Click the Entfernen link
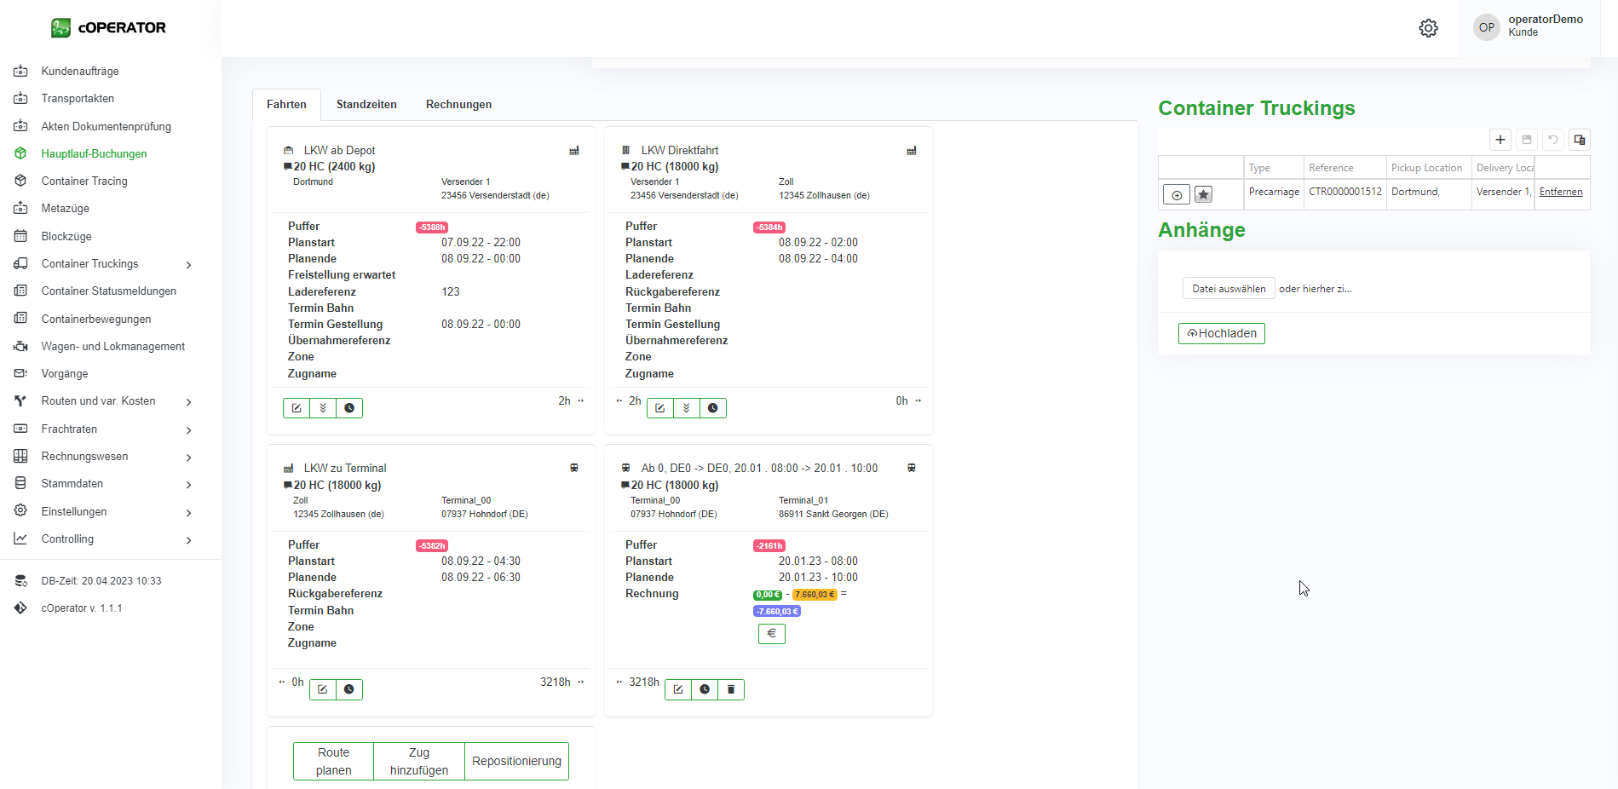Viewport: 1618px width, 789px height. [x=1560, y=192]
